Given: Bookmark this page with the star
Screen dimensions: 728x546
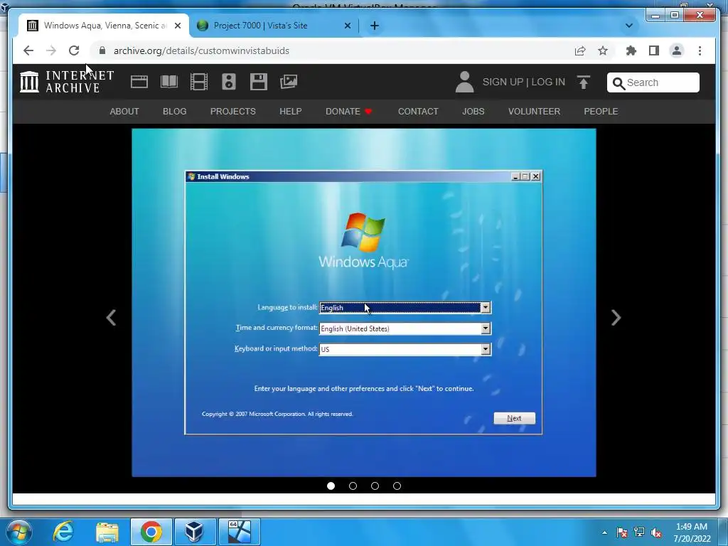Looking at the screenshot, I should [603, 50].
